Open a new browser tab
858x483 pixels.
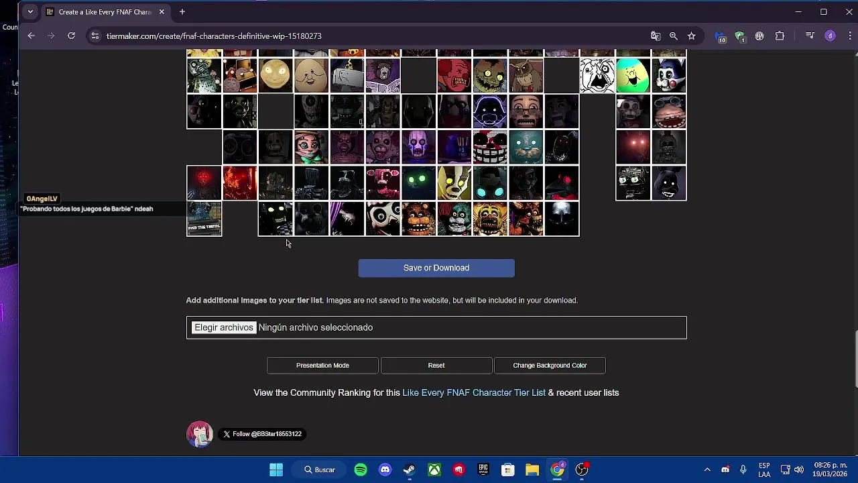pos(182,12)
